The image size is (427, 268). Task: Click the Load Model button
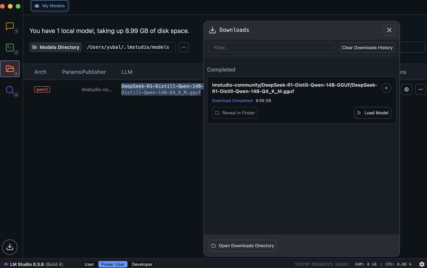tap(373, 113)
